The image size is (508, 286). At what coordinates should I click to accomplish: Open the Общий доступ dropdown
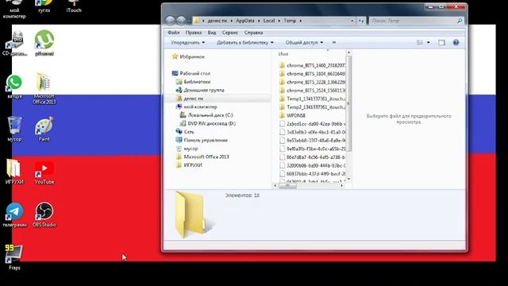tap(304, 42)
